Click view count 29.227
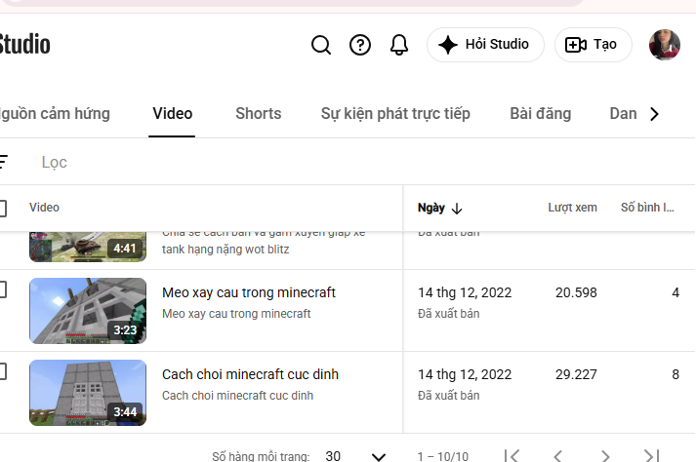Image resolution: width=696 pixels, height=462 pixels. coord(576,374)
